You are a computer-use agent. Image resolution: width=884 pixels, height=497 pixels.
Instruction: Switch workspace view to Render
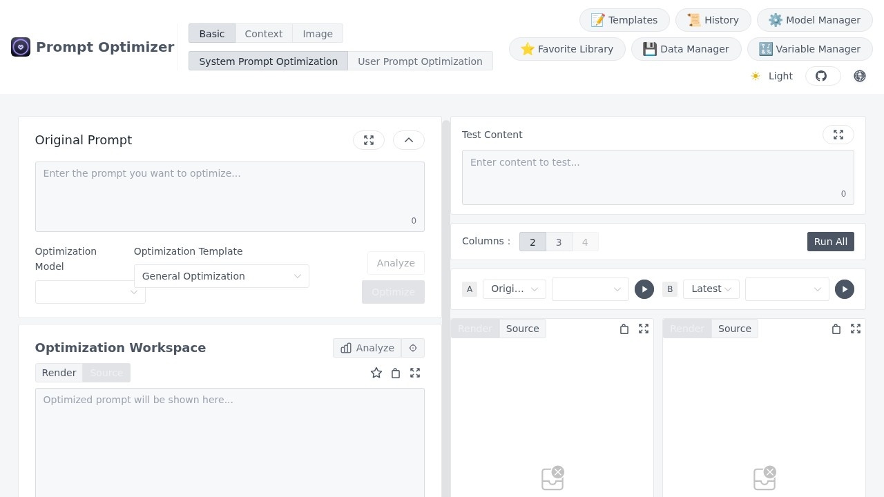point(59,373)
